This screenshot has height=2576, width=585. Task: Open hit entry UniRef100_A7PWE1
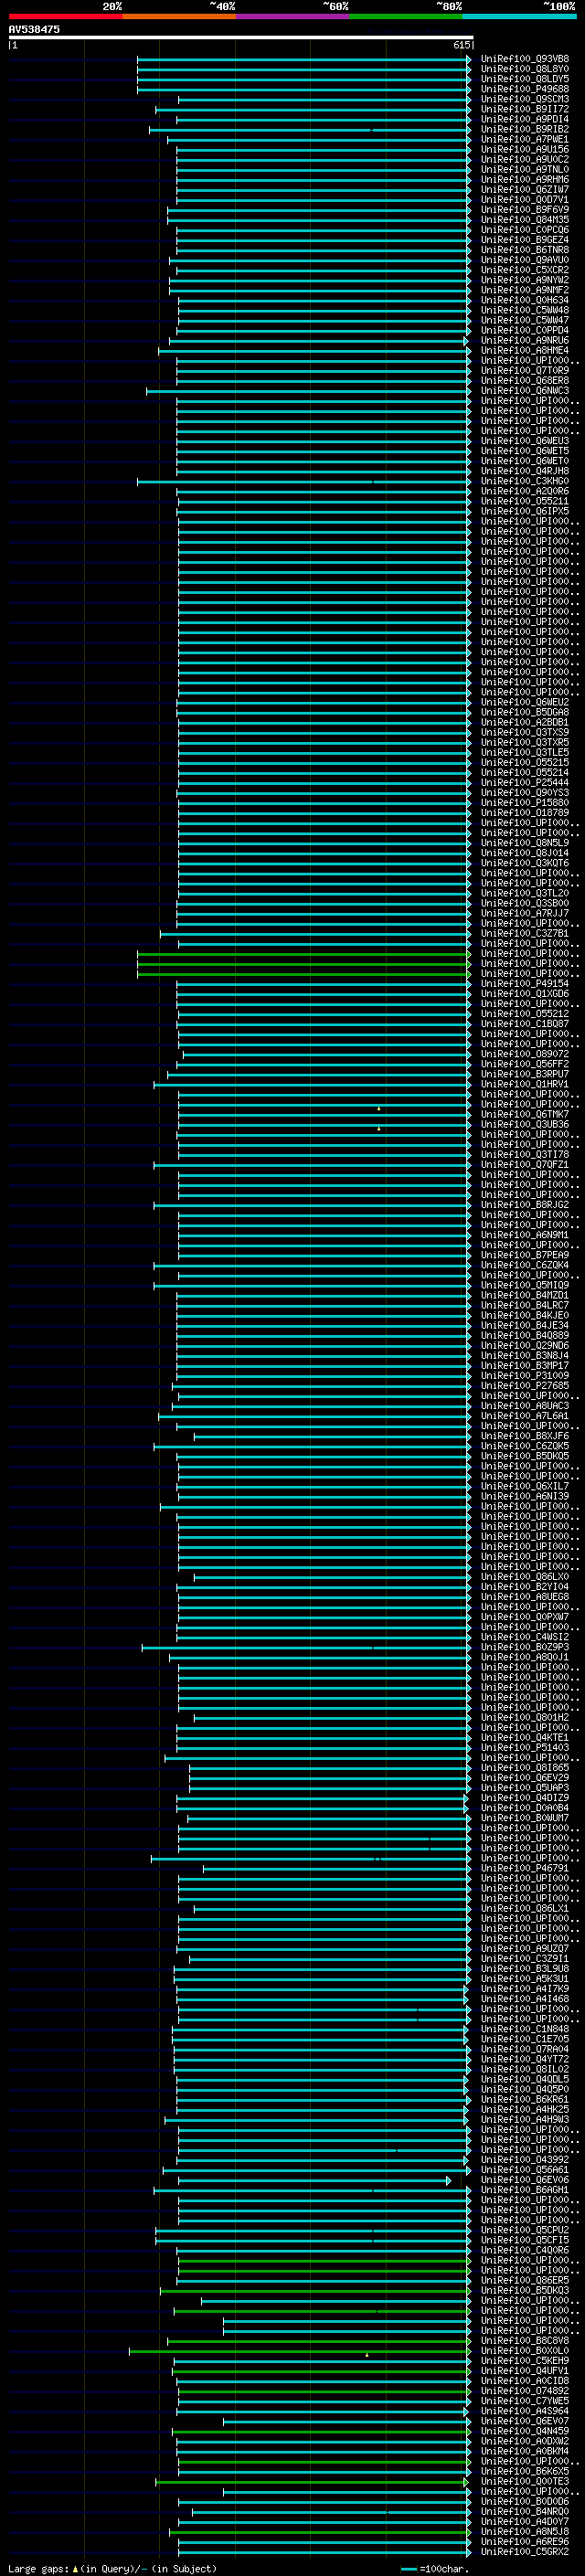pyautogui.click(x=525, y=139)
